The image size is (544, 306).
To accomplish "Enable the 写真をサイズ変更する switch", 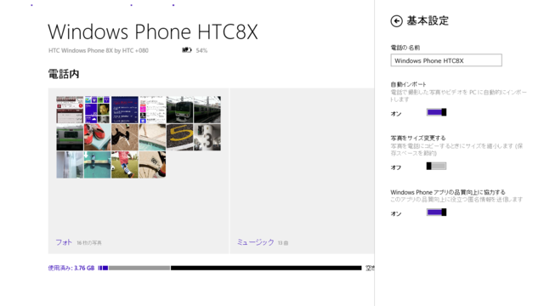I will tap(436, 167).
